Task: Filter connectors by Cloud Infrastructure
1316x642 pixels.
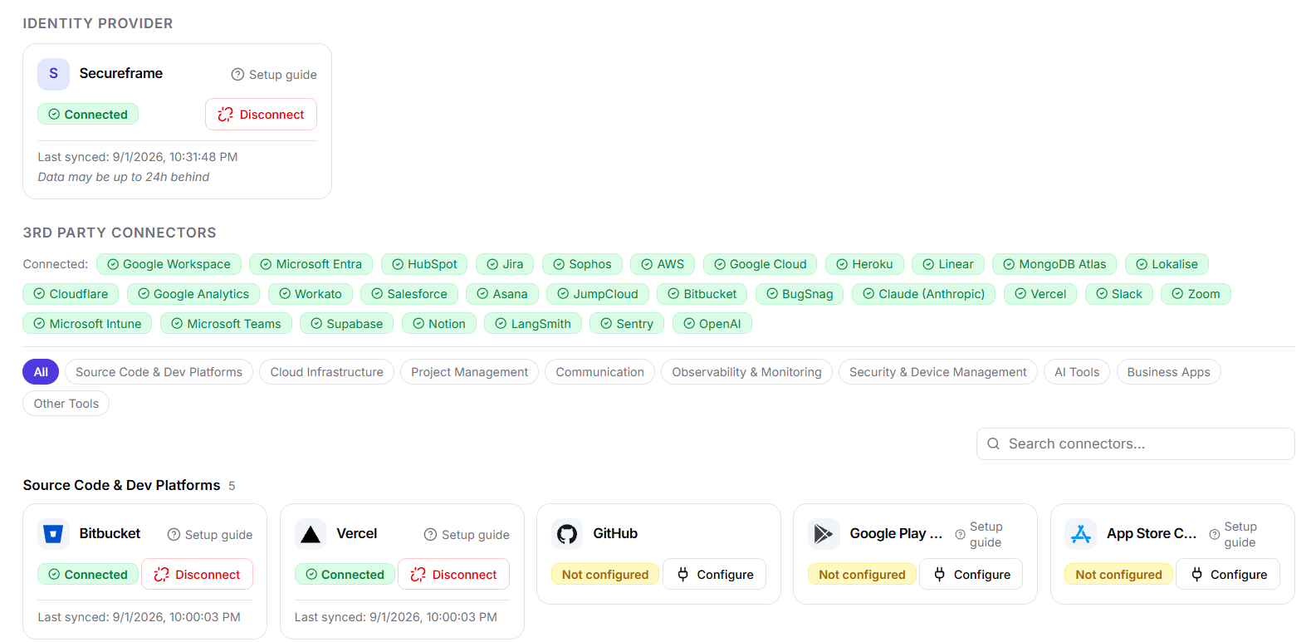Action: [326, 372]
